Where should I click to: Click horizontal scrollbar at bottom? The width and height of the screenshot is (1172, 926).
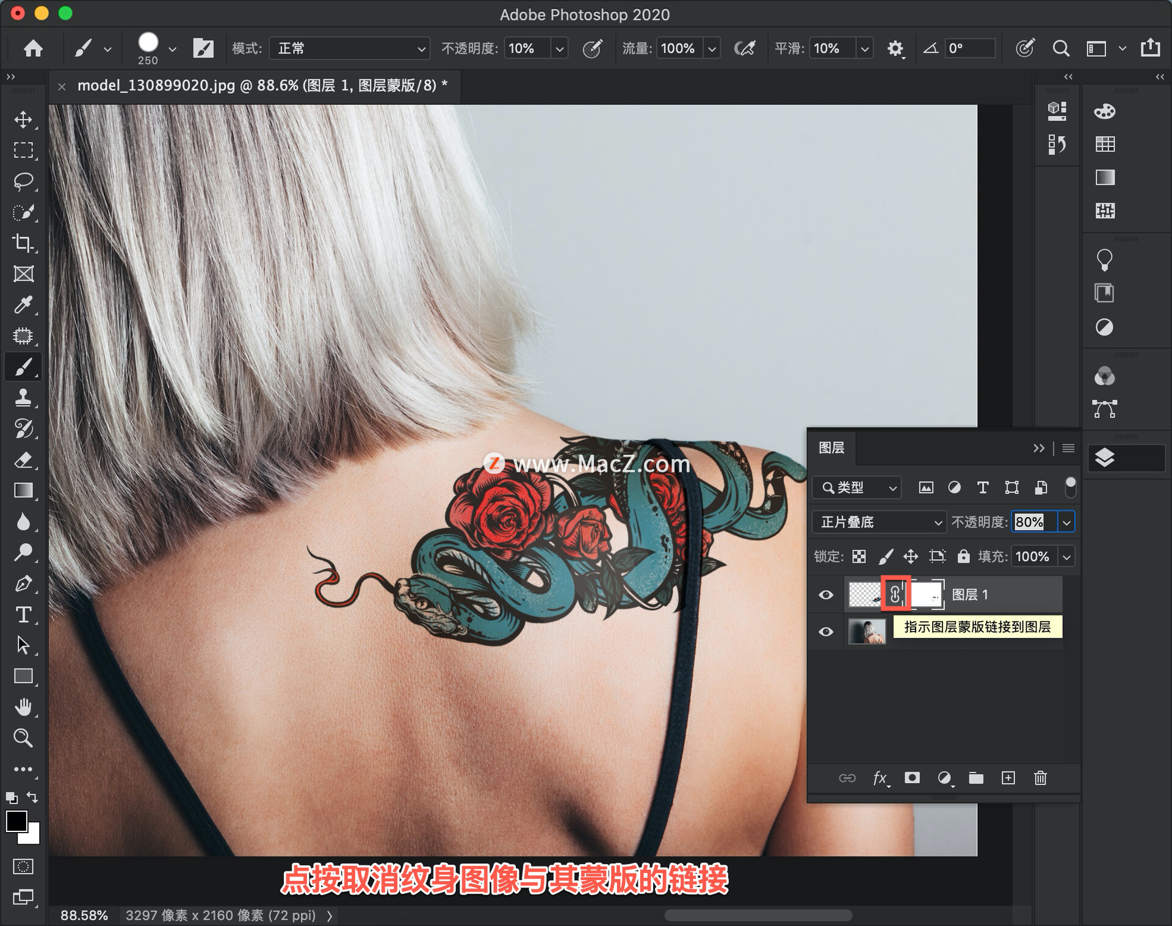(758, 915)
